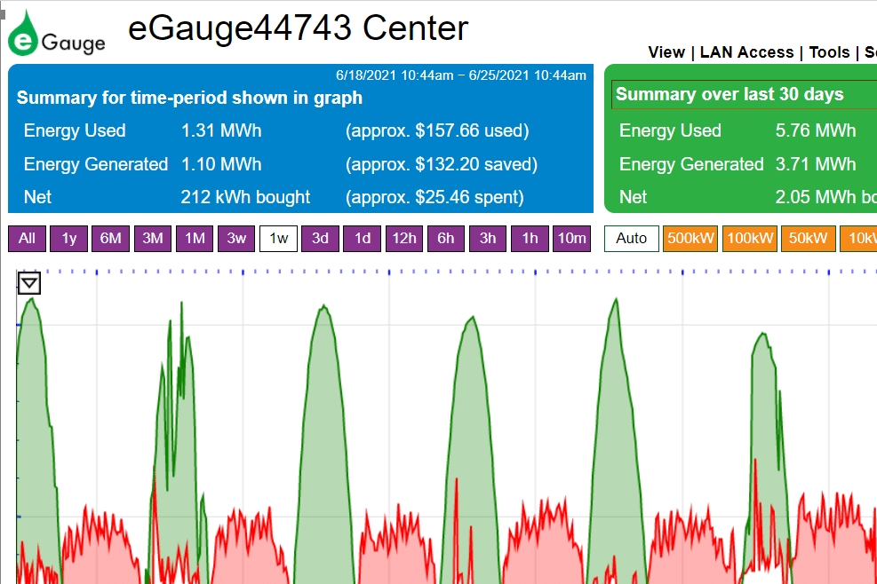877x584 pixels.
Task: Open the LAN Access menu
Action: (746, 52)
